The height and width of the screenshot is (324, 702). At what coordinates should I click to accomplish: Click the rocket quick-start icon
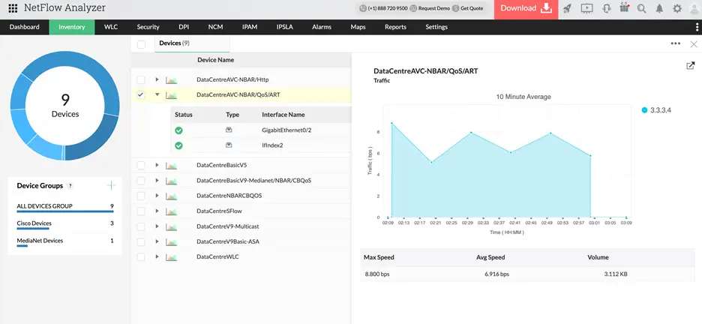(x=568, y=8)
